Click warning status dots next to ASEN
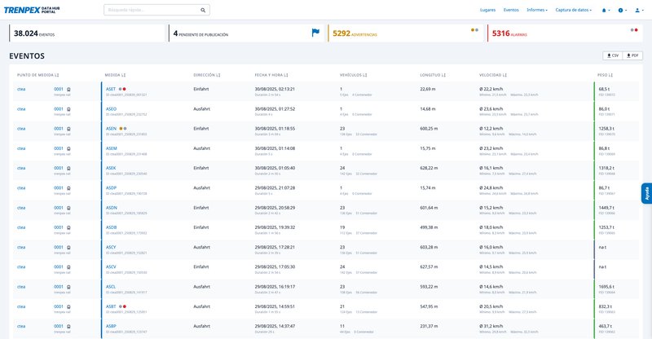The image size is (652, 339). [123, 129]
